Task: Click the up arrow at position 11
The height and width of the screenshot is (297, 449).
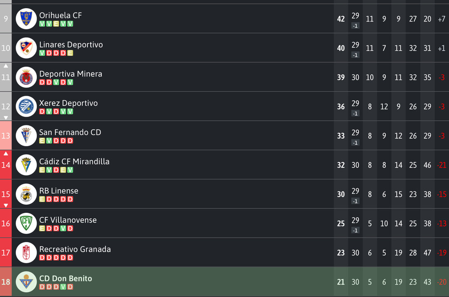Action: coord(6,66)
